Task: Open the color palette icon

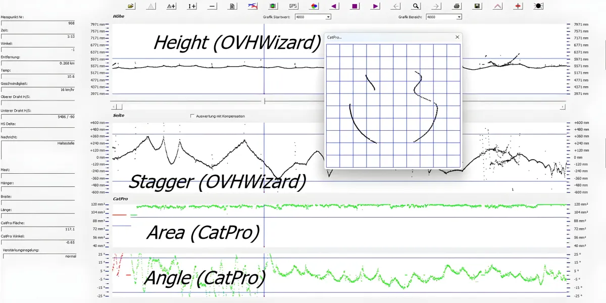Action: coord(314,6)
